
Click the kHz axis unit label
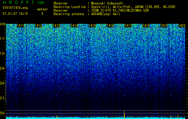tap(3, 24)
